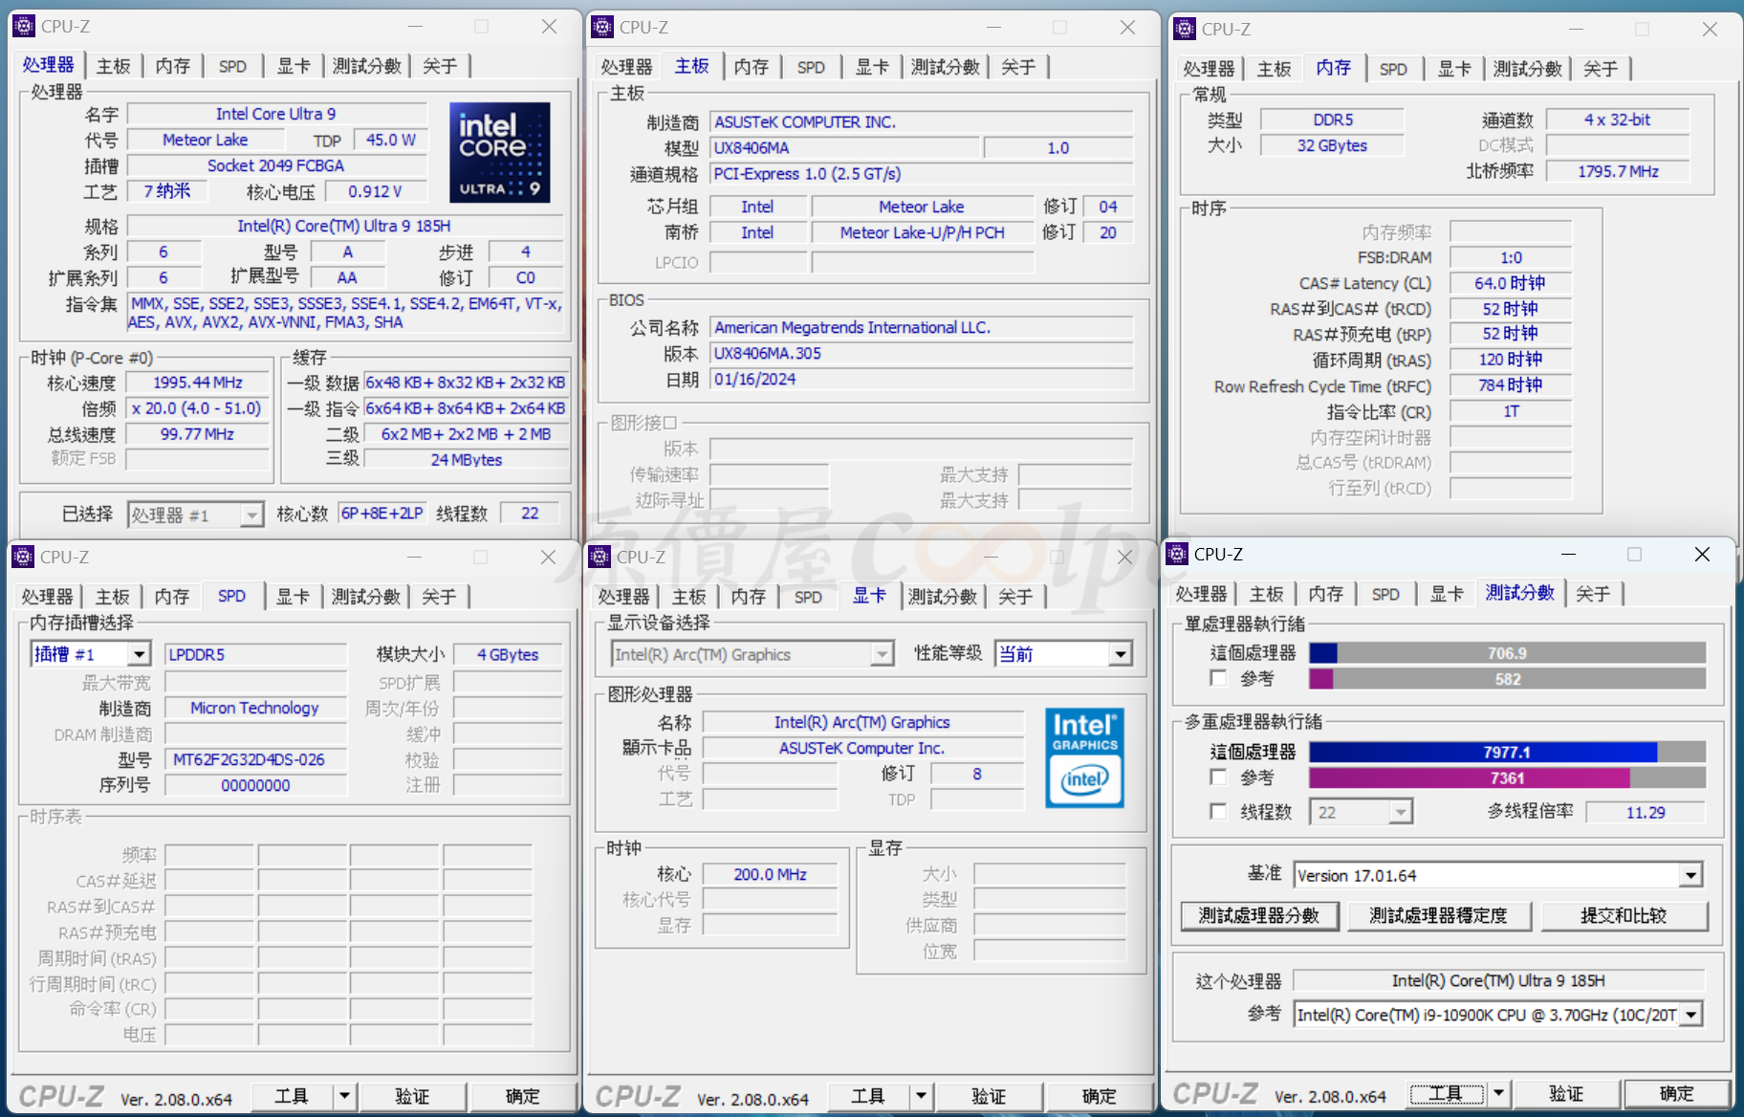Open SPD tab in memory timing window
The image size is (1744, 1117).
click(x=1392, y=69)
